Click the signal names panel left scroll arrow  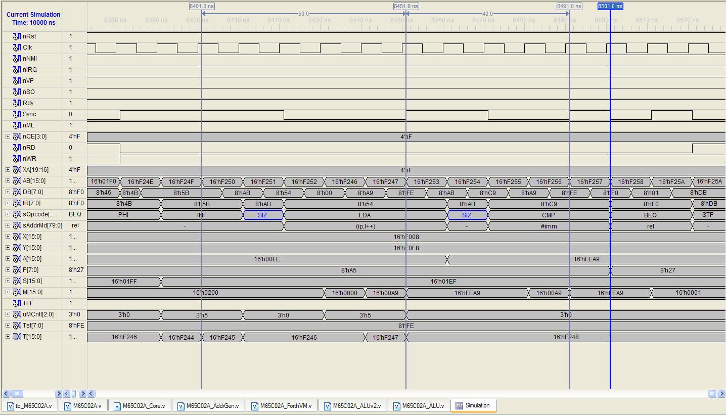tap(6, 393)
